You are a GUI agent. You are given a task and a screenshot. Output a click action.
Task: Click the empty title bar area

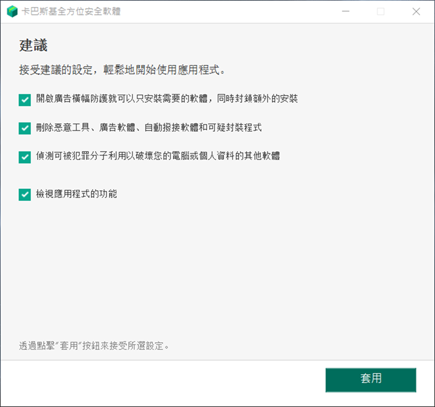click(x=229, y=11)
